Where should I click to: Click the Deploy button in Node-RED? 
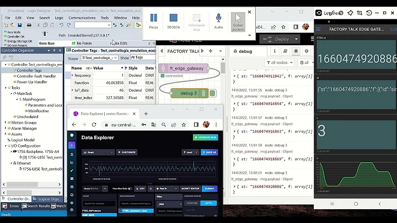276,39
